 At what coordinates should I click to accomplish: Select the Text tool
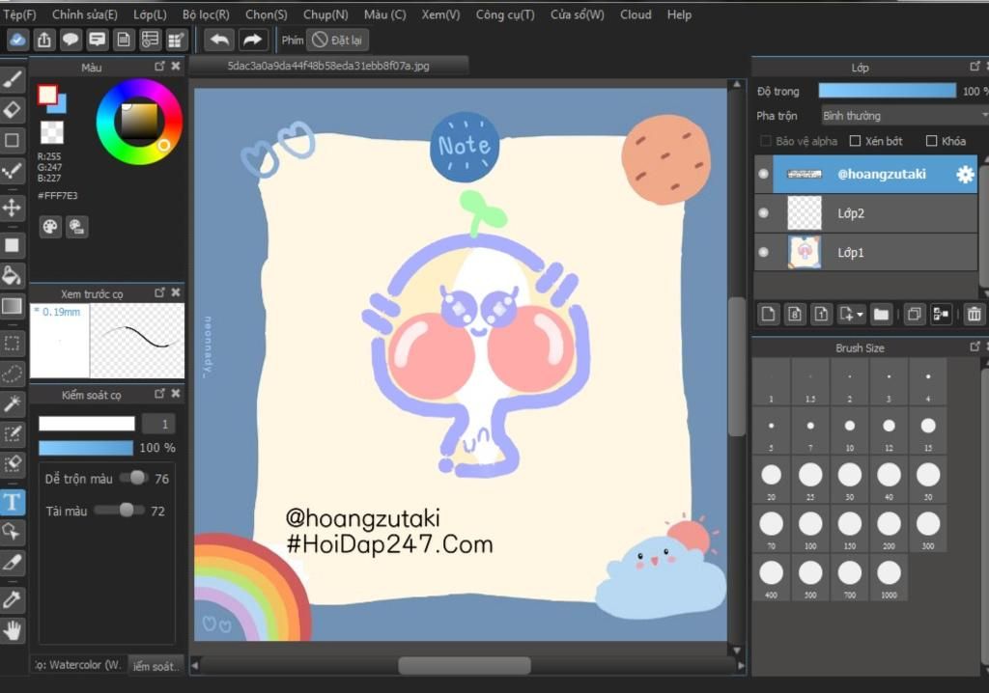tap(12, 503)
